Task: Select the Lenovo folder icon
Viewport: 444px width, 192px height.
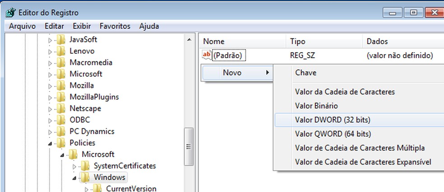Action: pos(61,51)
